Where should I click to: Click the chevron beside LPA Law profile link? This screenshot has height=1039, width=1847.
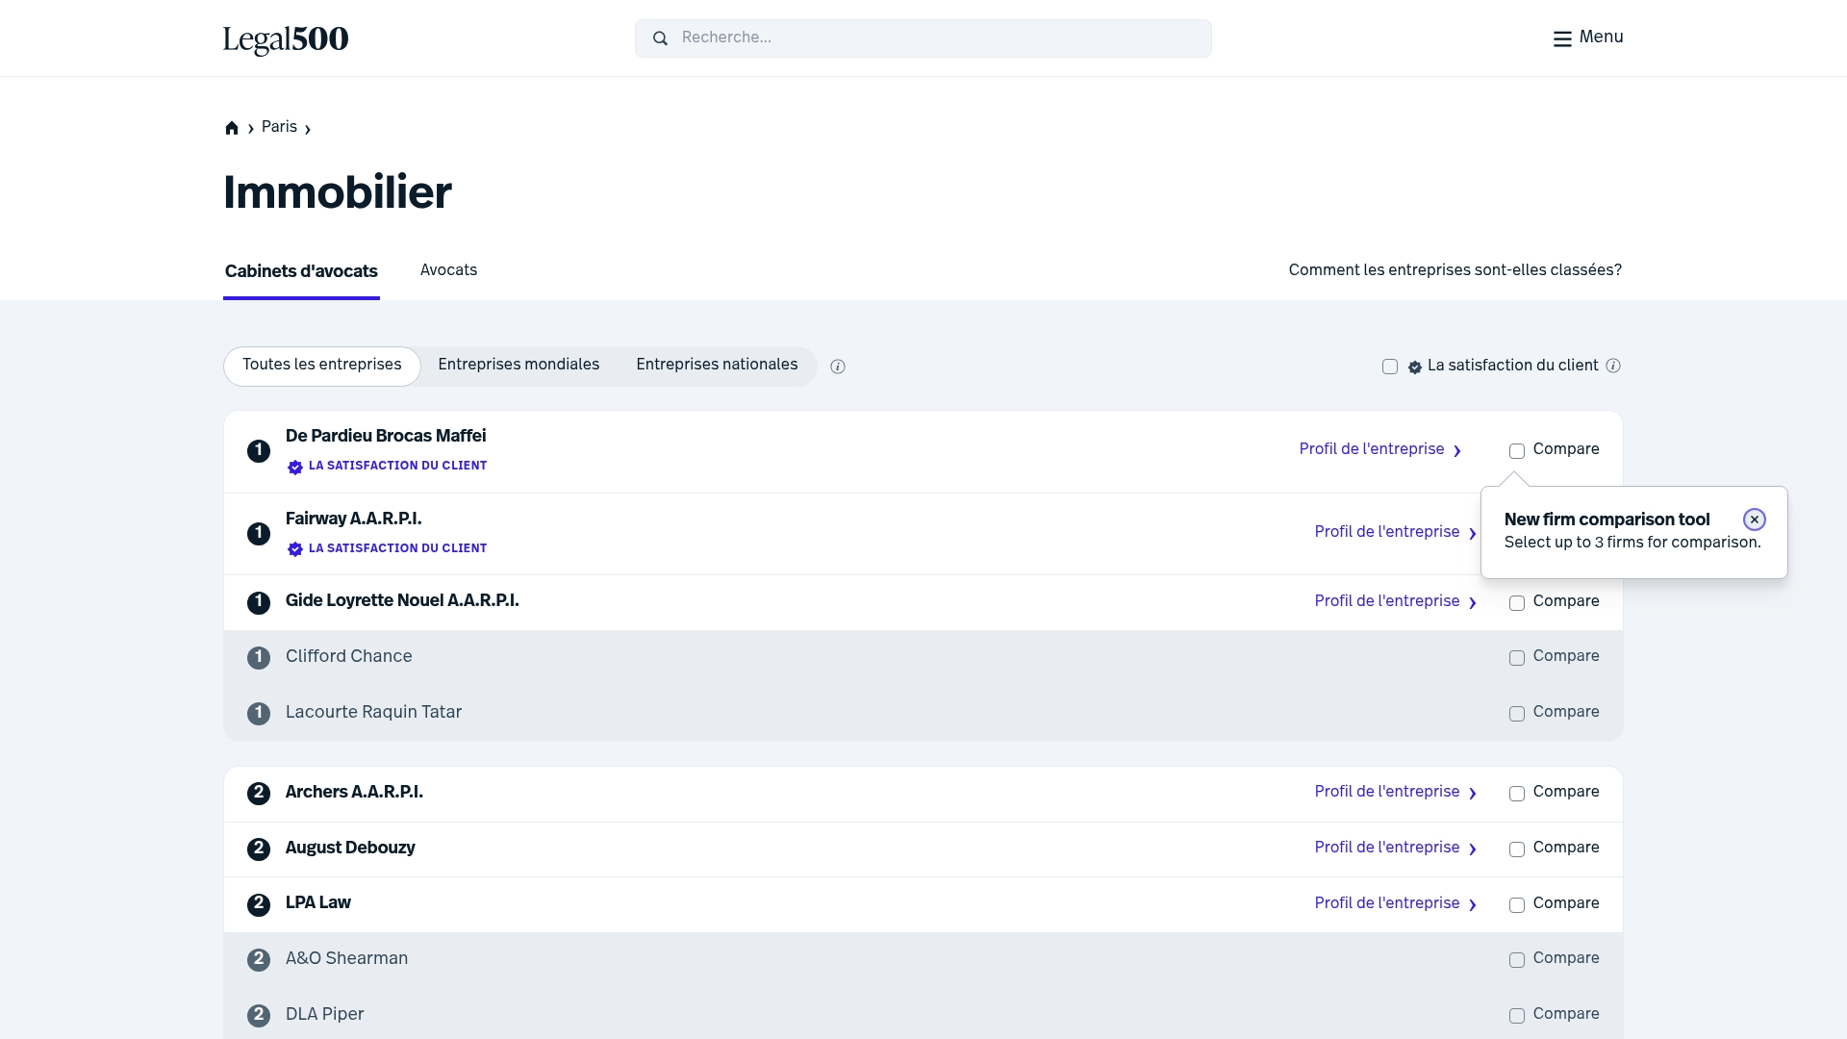point(1473,905)
